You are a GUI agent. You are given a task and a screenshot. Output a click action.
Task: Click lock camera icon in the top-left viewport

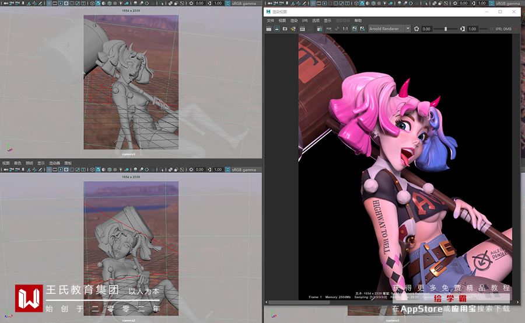12,4
